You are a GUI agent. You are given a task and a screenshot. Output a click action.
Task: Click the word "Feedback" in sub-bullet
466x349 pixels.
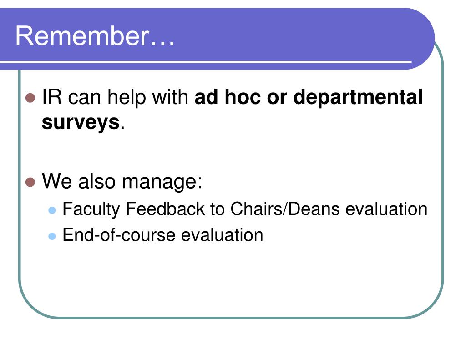coord(165,209)
